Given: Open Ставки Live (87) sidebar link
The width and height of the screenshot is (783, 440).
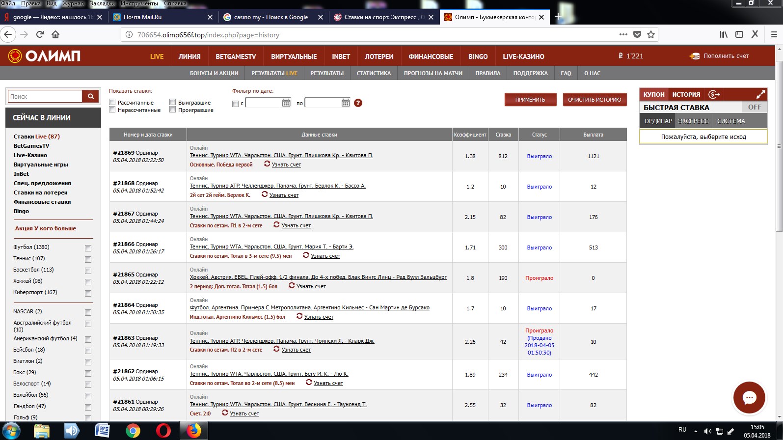Looking at the screenshot, I should (37, 137).
